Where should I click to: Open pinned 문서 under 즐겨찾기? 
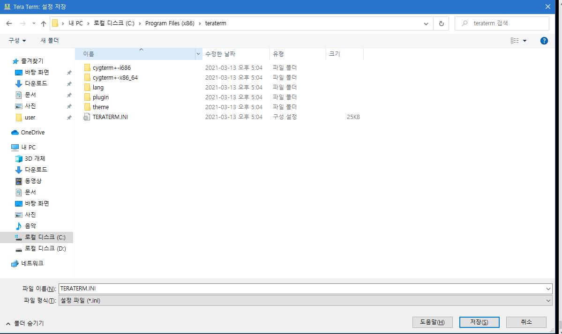[x=30, y=95]
